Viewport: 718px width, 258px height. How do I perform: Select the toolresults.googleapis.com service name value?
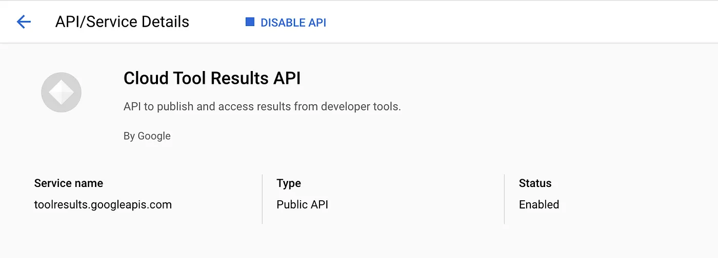[103, 205]
